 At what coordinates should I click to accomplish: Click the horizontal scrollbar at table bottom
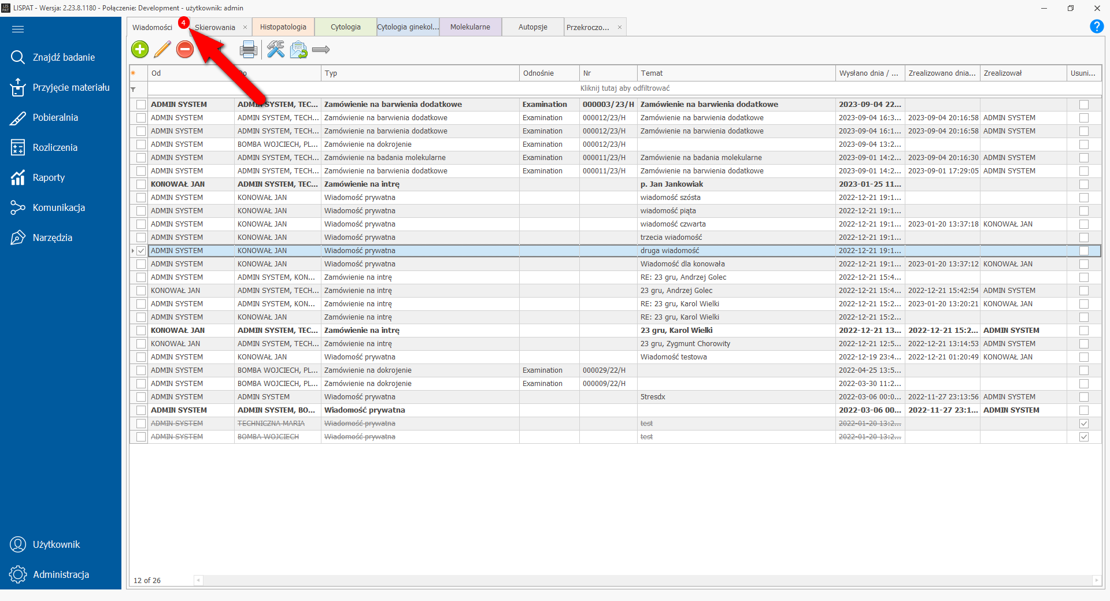click(647, 580)
